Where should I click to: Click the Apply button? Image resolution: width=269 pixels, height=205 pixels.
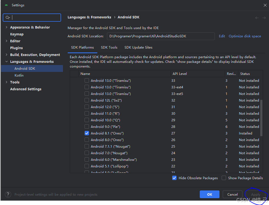click(x=256, y=194)
